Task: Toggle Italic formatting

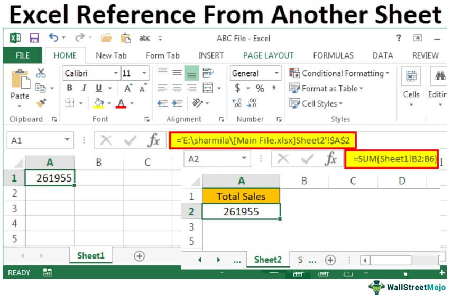Action: coord(84,88)
